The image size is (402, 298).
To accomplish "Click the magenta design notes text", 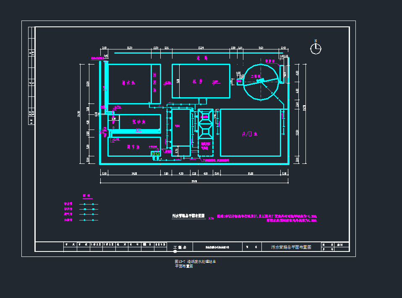I will coord(266,219).
